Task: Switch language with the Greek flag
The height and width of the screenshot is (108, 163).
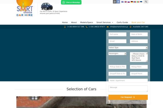Action: pos(123,2)
